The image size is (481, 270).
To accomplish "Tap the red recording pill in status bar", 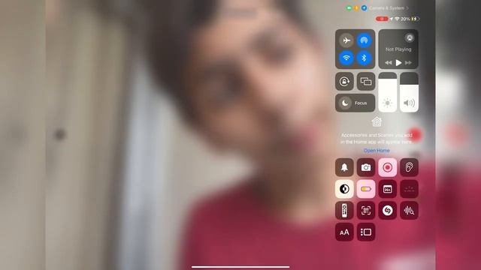I will coord(382,19).
